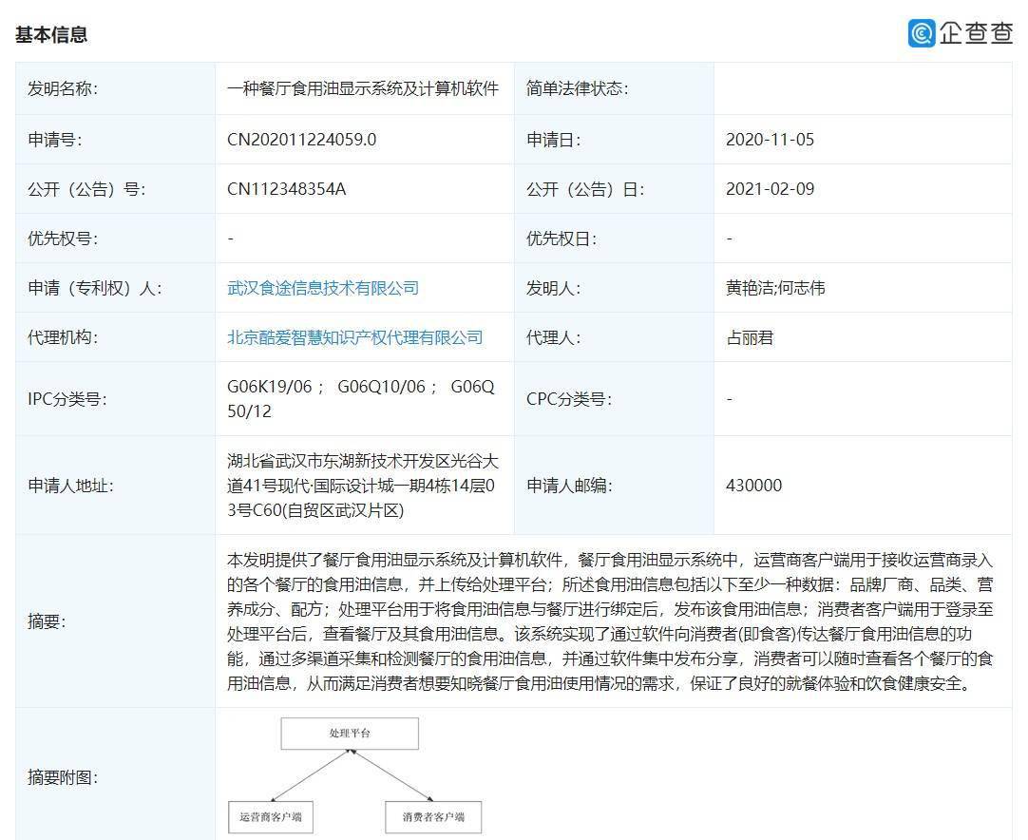The image size is (1028, 840).
Task: Select the 申请号 label
Action: 54,140
